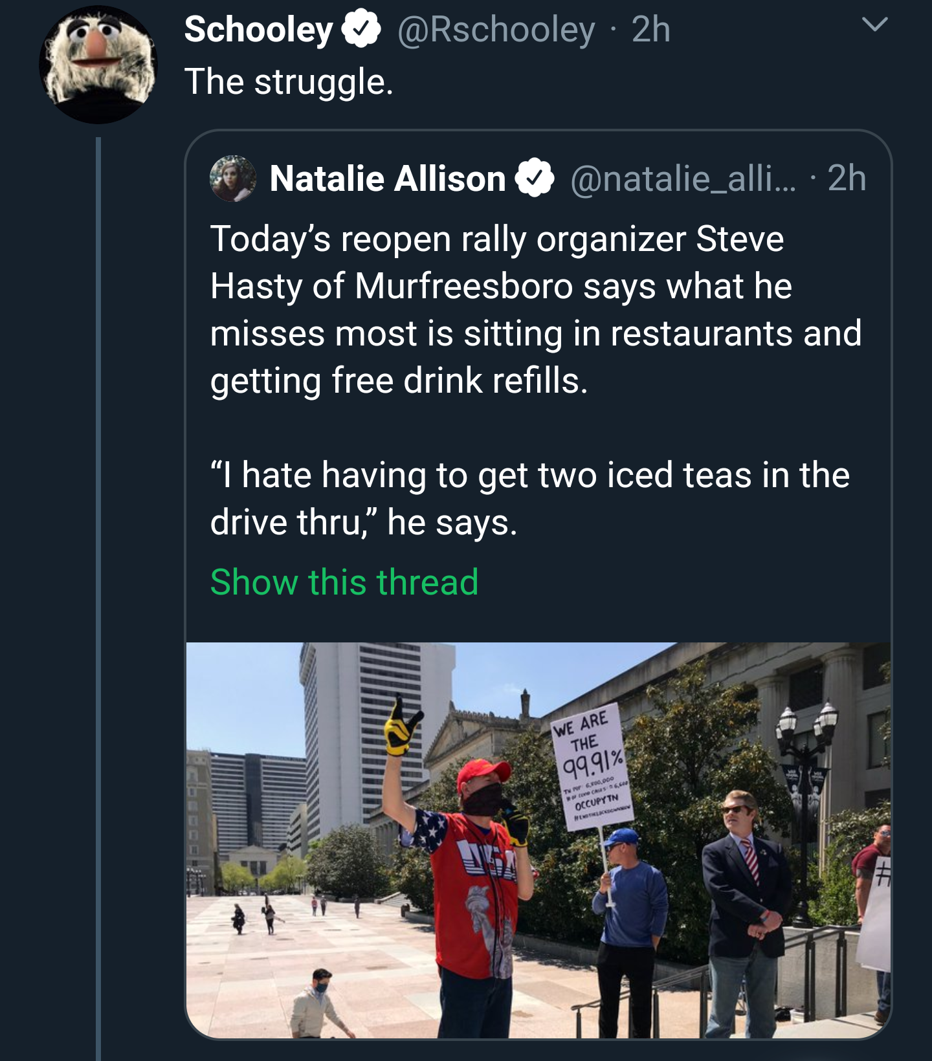This screenshot has height=1061, width=932.
Task: Click the paragraph about organizer Steve Hasty
Action: click(535, 309)
